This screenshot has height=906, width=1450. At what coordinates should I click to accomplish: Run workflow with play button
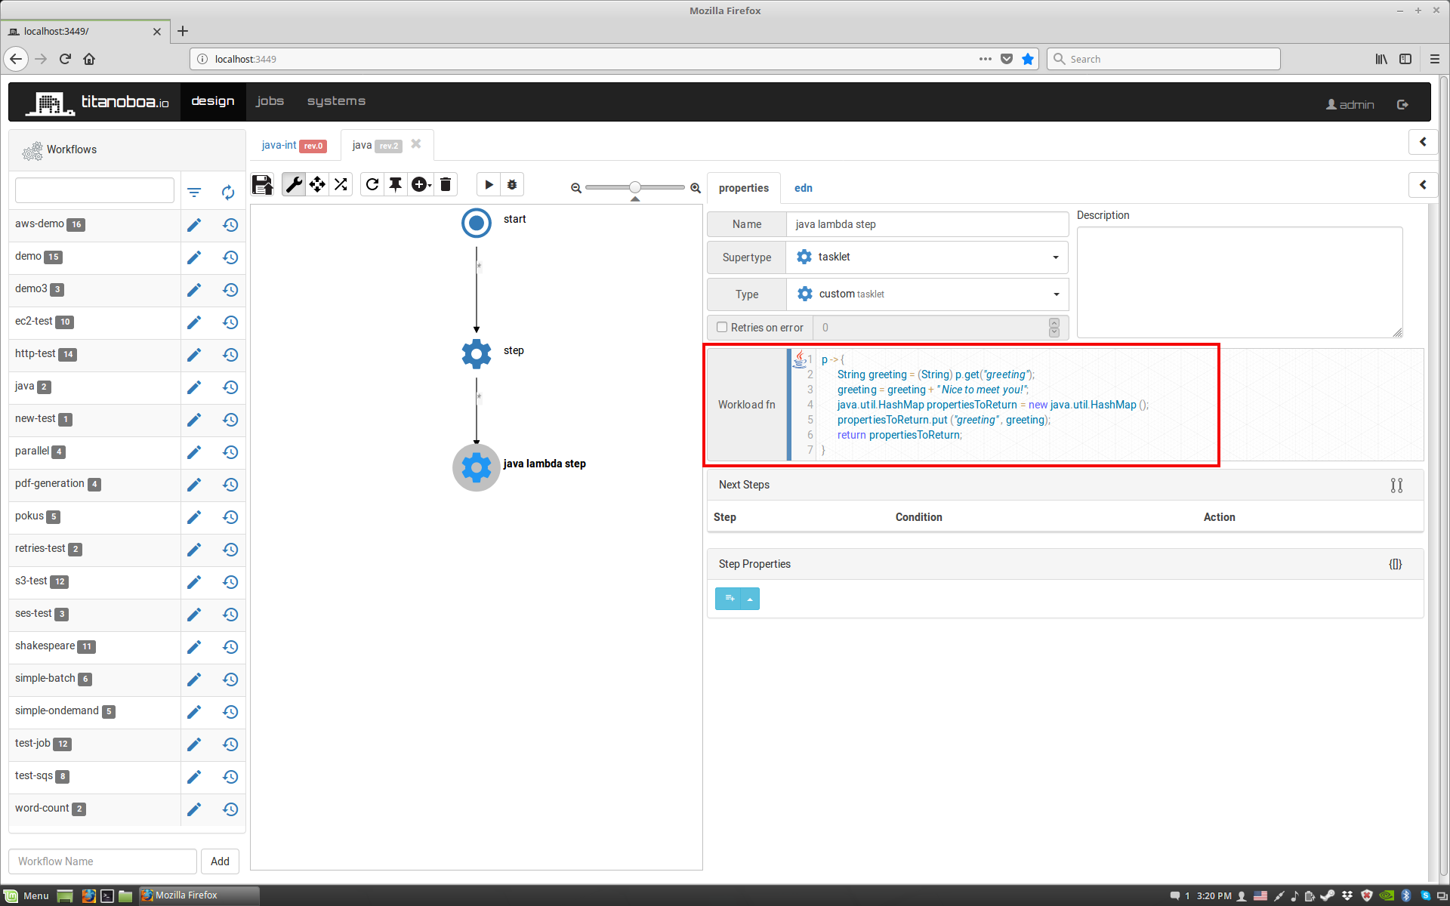pyautogui.click(x=489, y=185)
